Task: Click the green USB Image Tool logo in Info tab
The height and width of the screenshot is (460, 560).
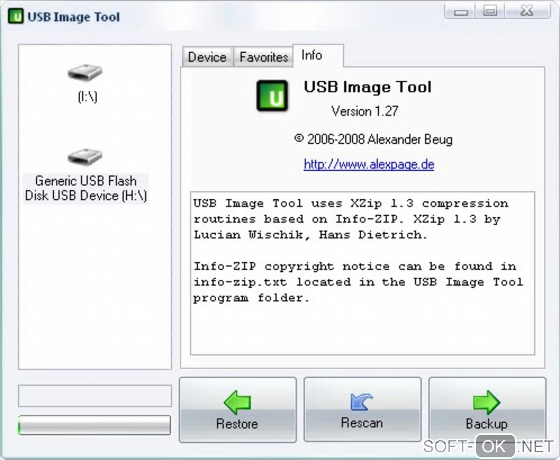Action: [272, 96]
